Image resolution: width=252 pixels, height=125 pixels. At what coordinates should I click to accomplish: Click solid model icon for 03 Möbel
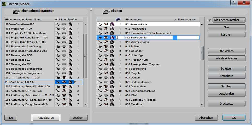pyautogui.click(x=112, y=95)
